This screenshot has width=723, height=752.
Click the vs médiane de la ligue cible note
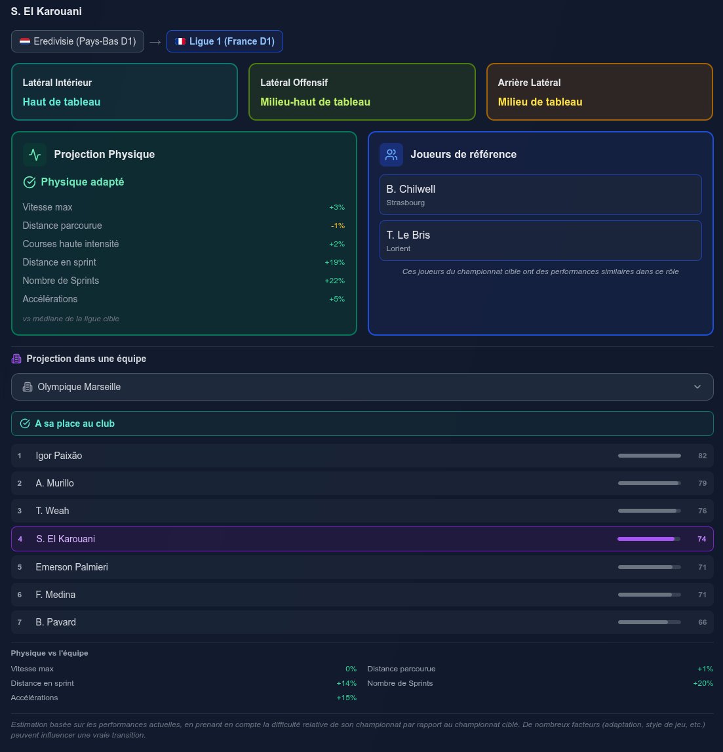71,319
